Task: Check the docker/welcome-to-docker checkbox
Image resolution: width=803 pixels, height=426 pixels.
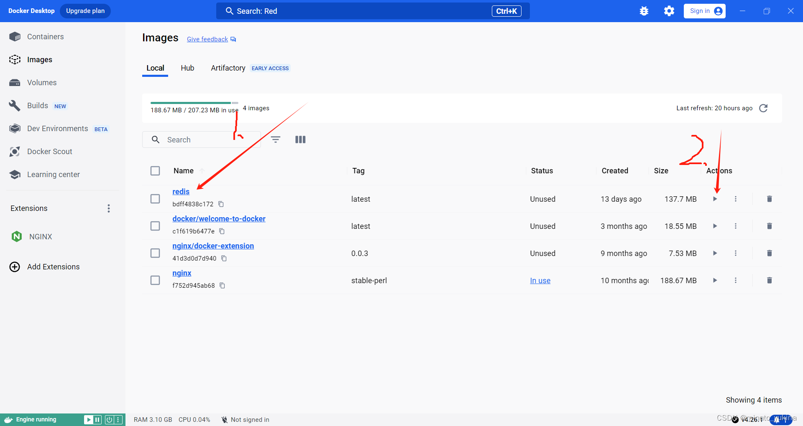Action: [155, 226]
